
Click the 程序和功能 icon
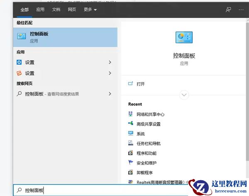130,153
